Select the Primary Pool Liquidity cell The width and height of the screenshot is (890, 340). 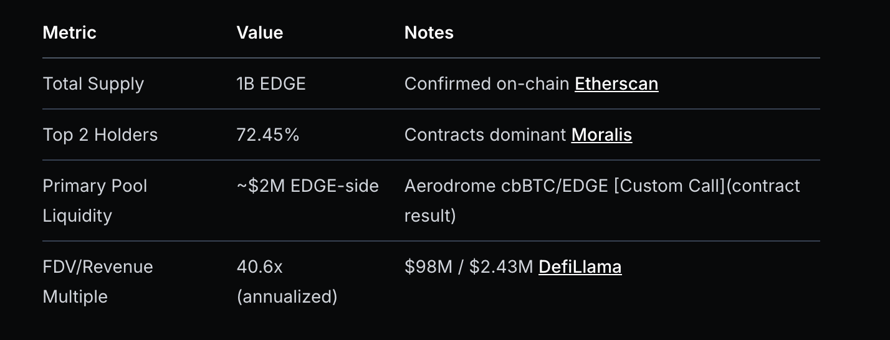95,201
